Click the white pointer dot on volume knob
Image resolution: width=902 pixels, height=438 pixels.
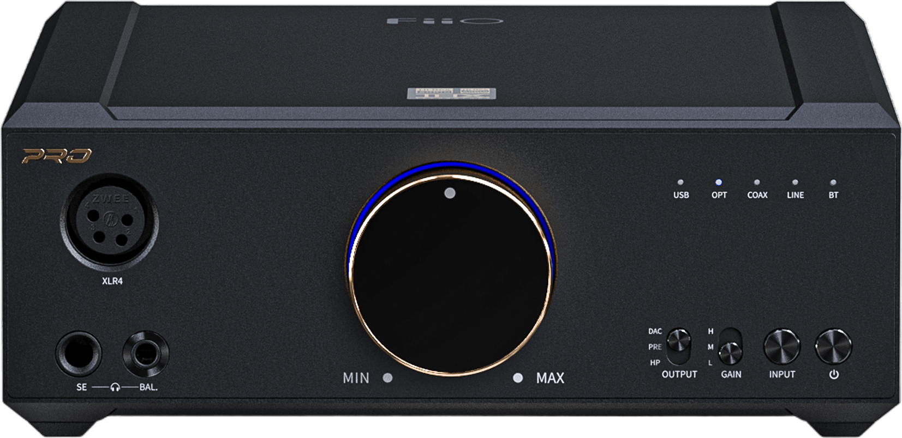[x=450, y=193]
